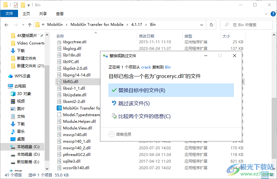The width and height of the screenshot is (277, 179).
Task: Select MobiKin Transfer application icon
Action: pyautogui.click(x=59, y=108)
